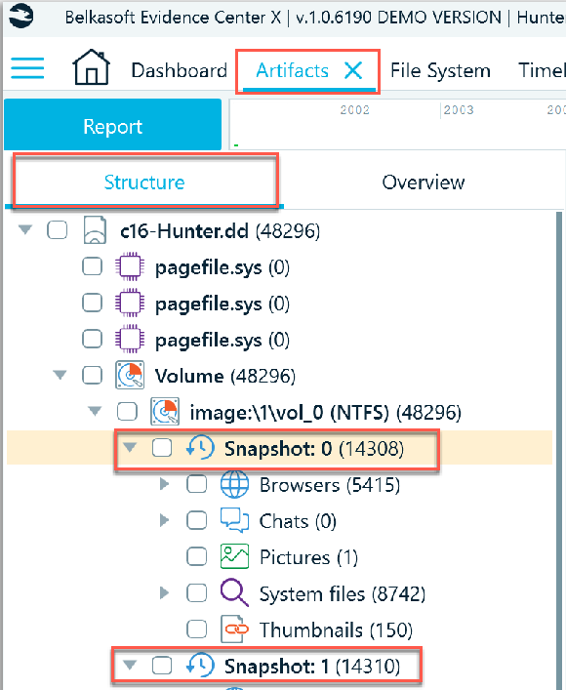Click the 2002 label on timeline
The image size is (566, 690).
(355, 110)
